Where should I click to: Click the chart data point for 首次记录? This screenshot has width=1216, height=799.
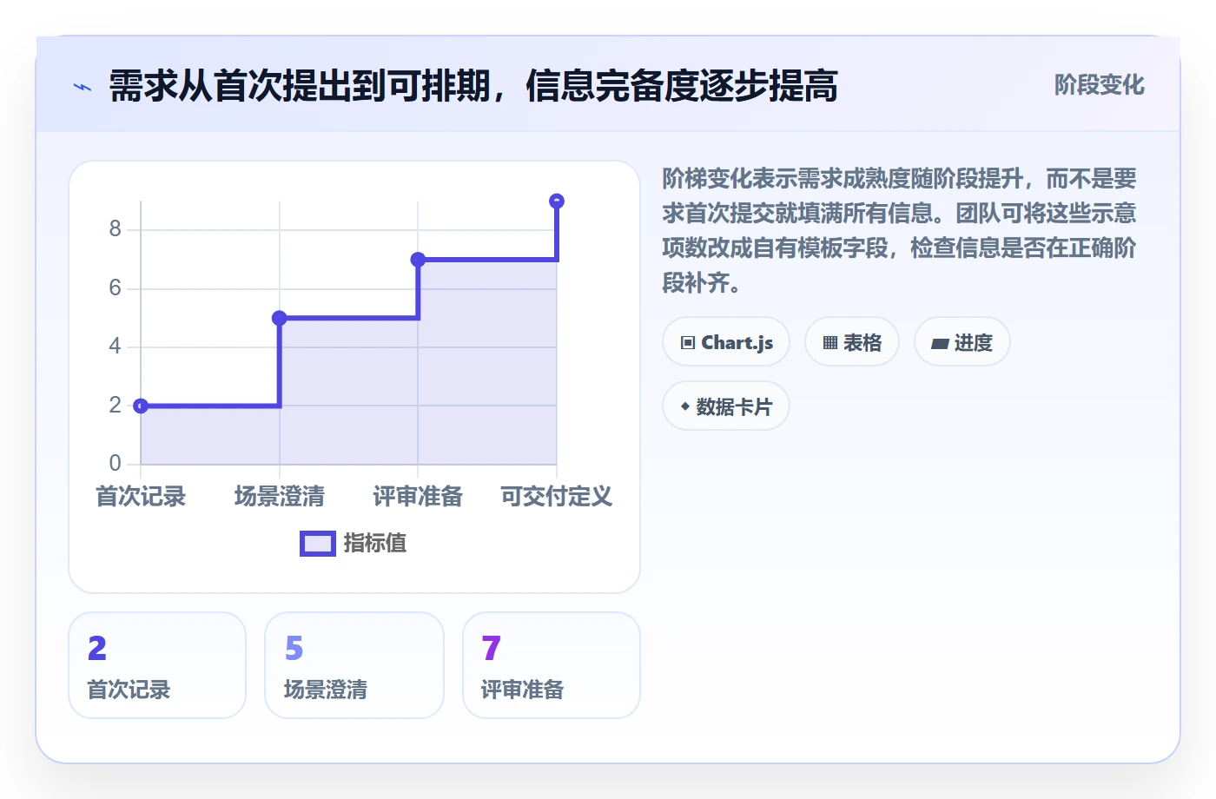point(141,406)
